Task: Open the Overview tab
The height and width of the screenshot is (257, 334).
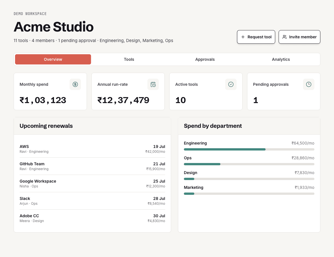Action: pos(53,59)
